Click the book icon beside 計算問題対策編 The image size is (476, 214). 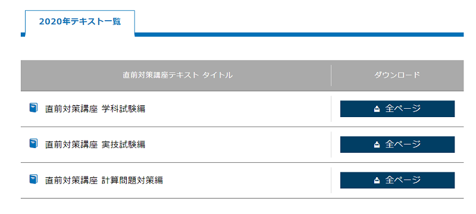pos(33,179)
